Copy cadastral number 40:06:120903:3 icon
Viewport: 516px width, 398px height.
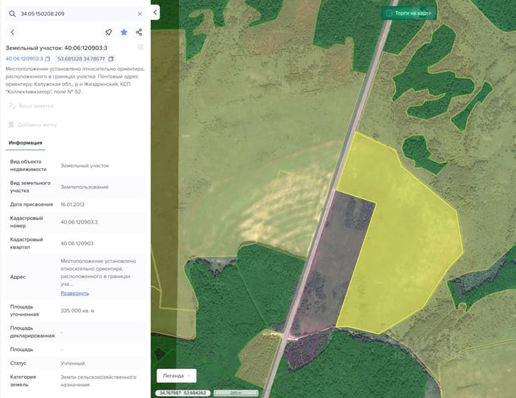pos(47,59)
